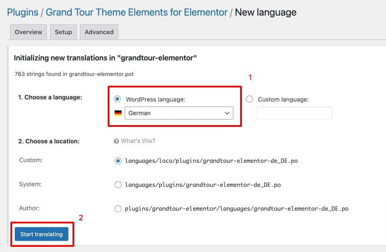386x252 pixels.
Task: Click the What's this? help link
Action: (x=138, y=141)
